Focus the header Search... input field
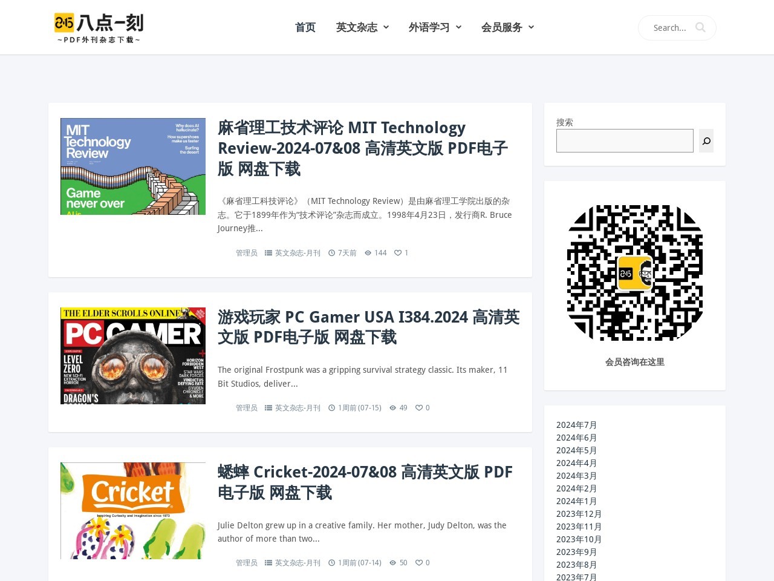 coord(671,28)
